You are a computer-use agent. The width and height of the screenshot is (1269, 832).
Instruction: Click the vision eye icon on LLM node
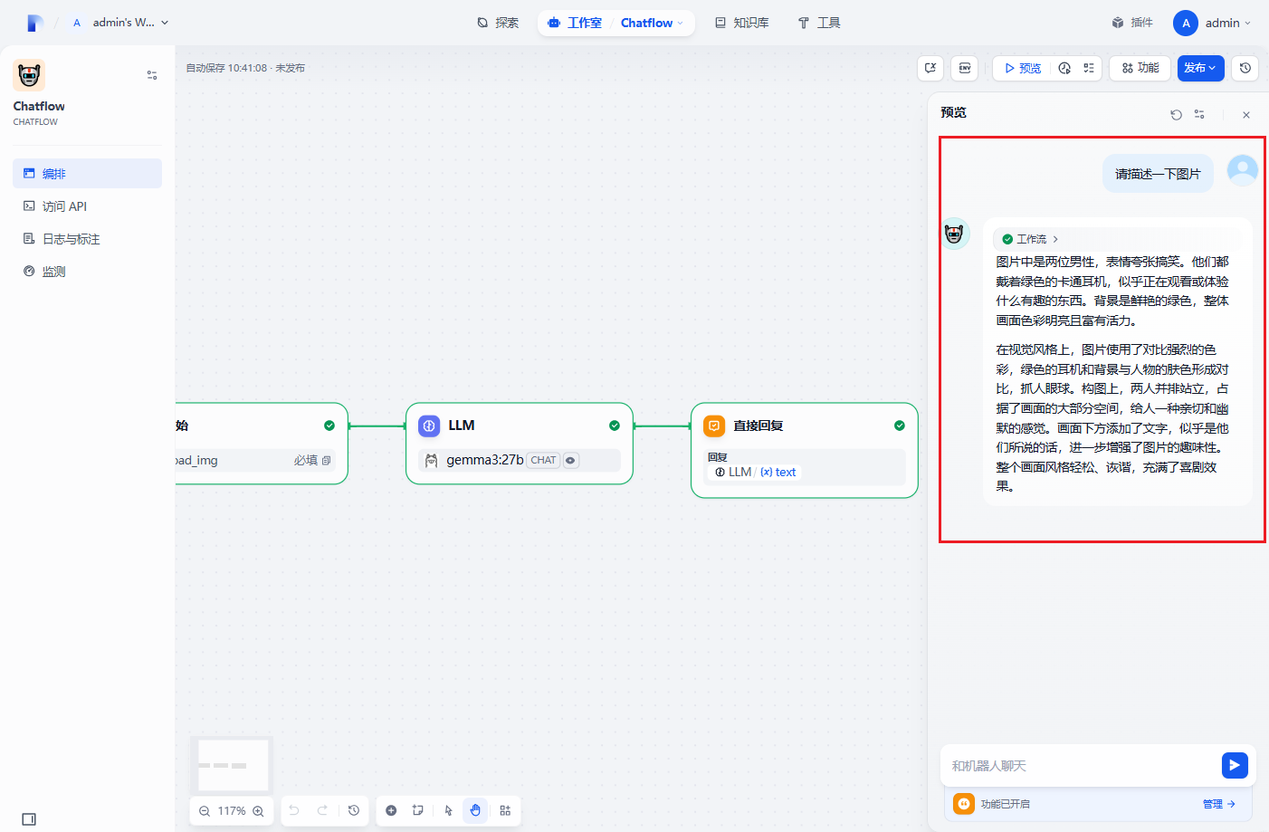[x=570, y=460]
